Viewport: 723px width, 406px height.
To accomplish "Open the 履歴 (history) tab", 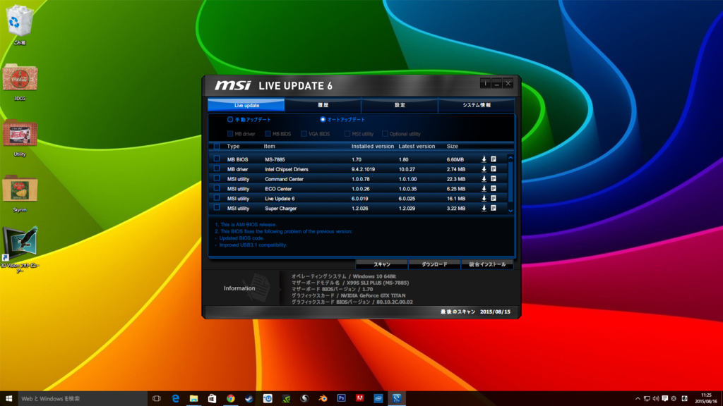I will coord(323,106).
